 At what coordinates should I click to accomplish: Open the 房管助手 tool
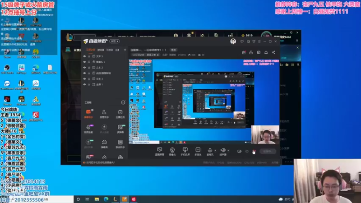coord(104,114)
